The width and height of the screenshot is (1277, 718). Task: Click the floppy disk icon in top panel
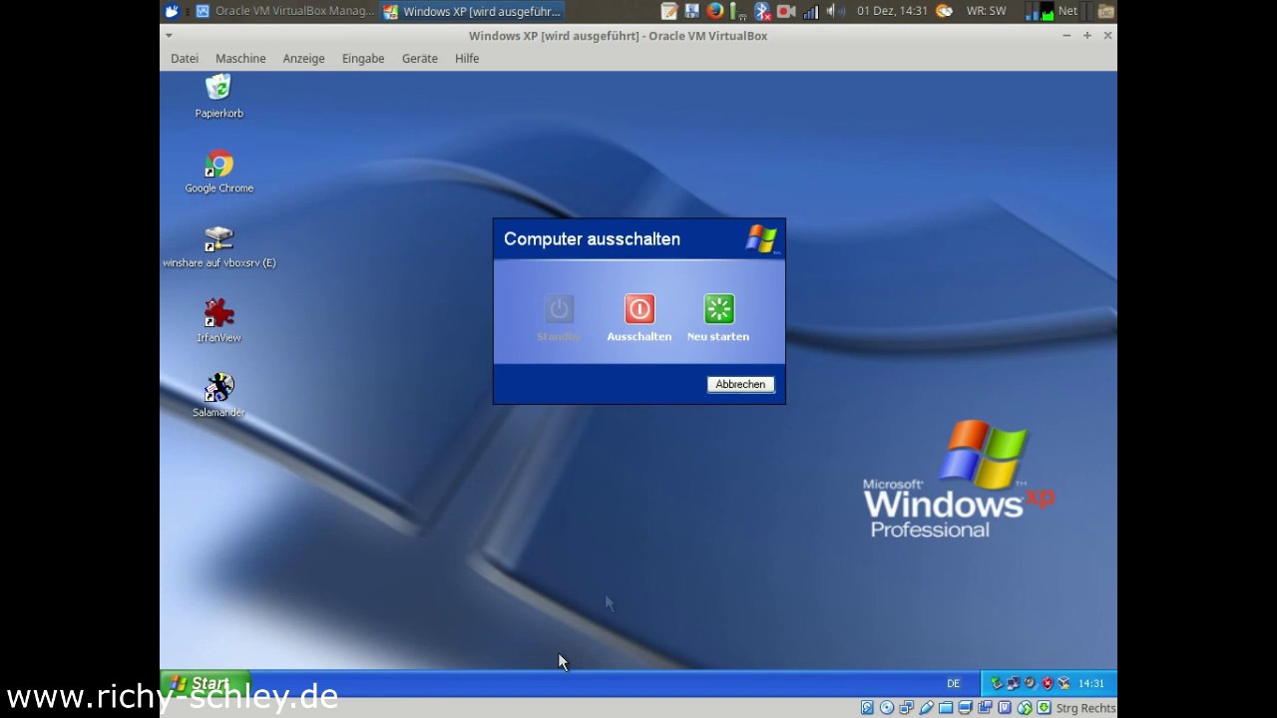pos(692,11)
